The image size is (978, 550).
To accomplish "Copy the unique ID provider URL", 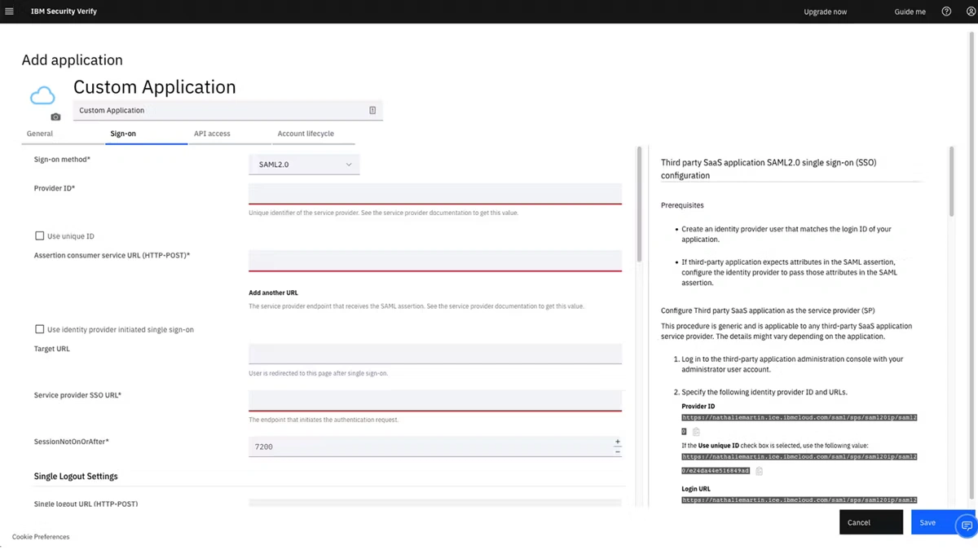I will click(x=759, y=471).
